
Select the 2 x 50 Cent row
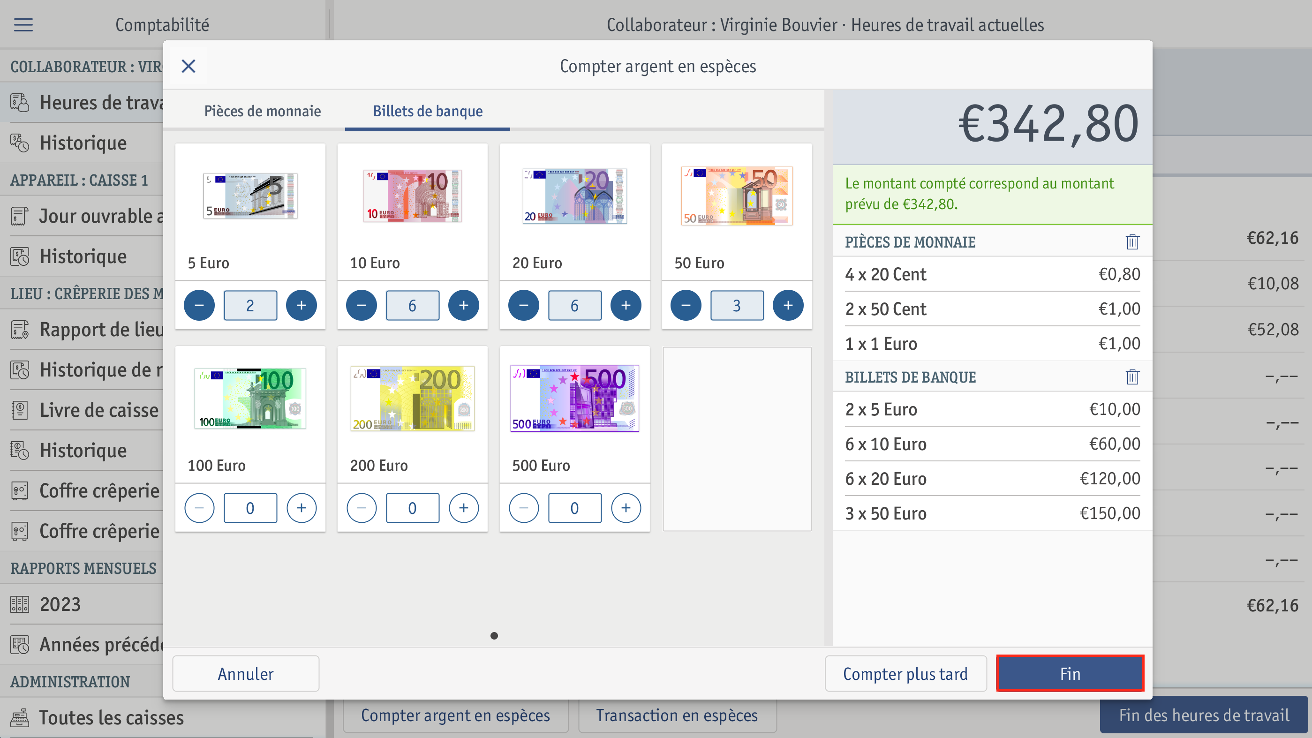click(x=992, y=309)
